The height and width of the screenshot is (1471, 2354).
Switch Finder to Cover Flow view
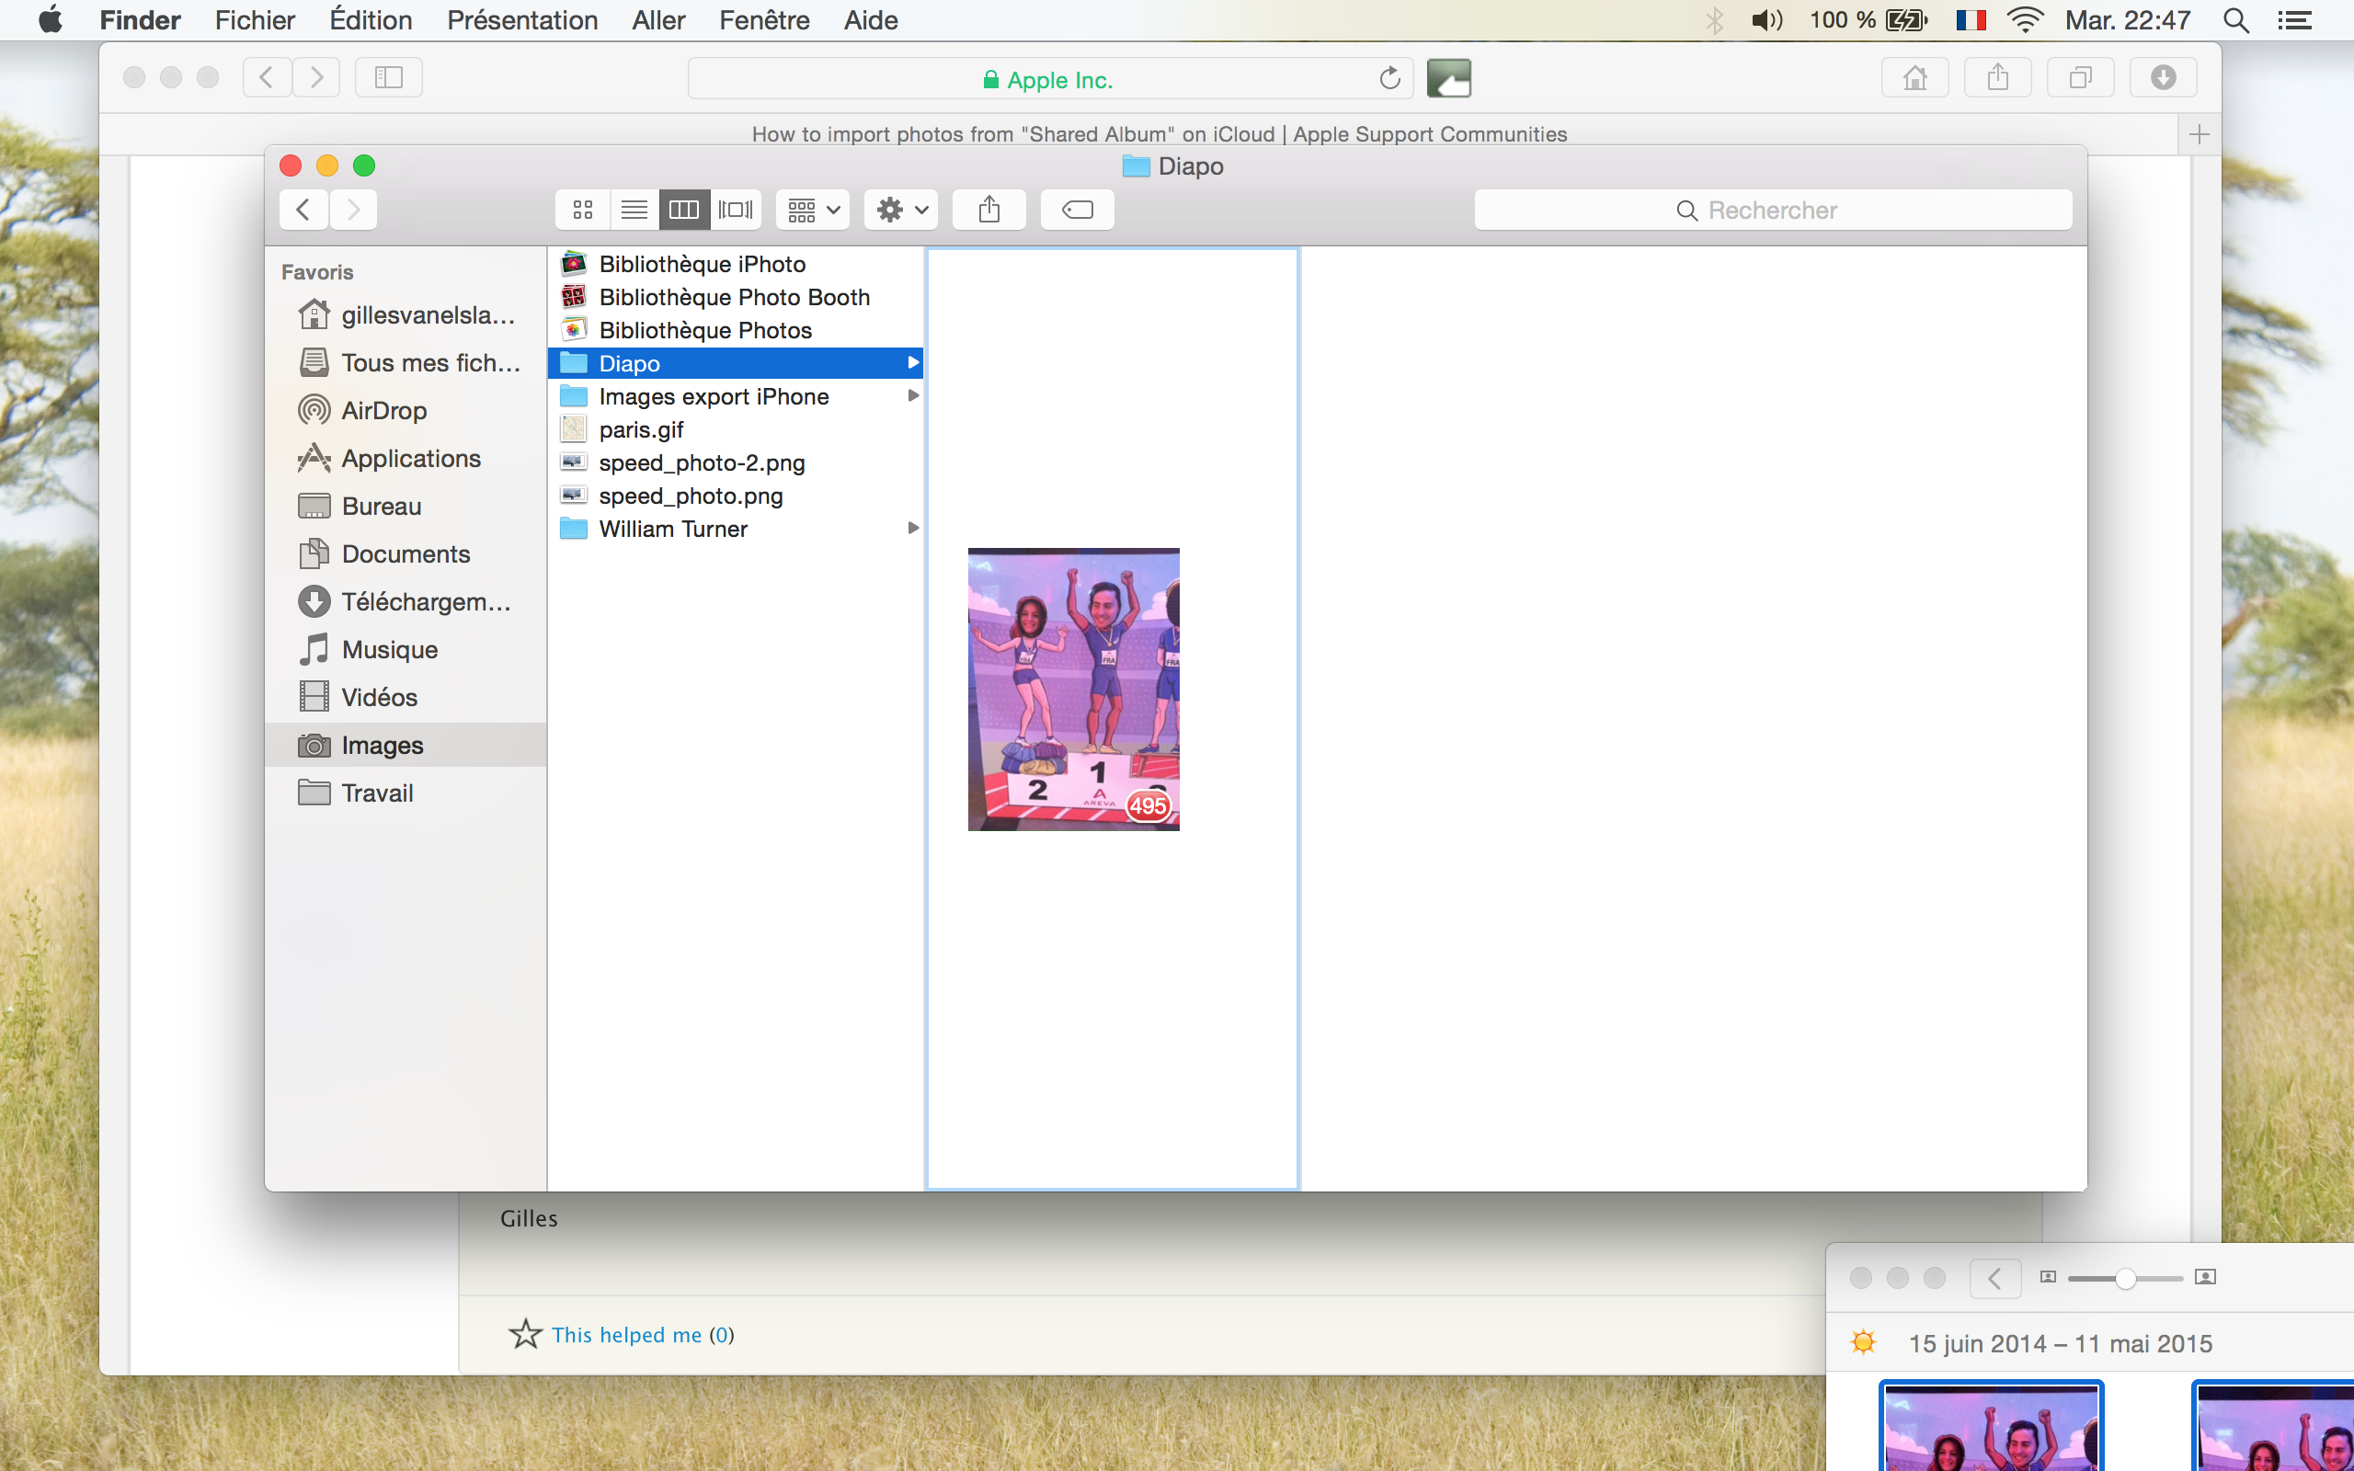[x=736, y=210]
